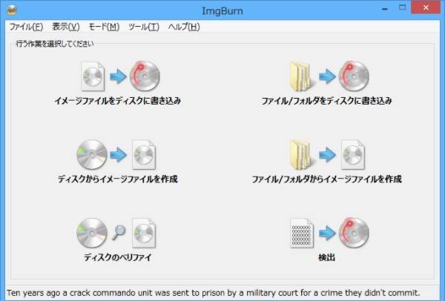
Task: Select 検出 label
Action: coord(326,257)
